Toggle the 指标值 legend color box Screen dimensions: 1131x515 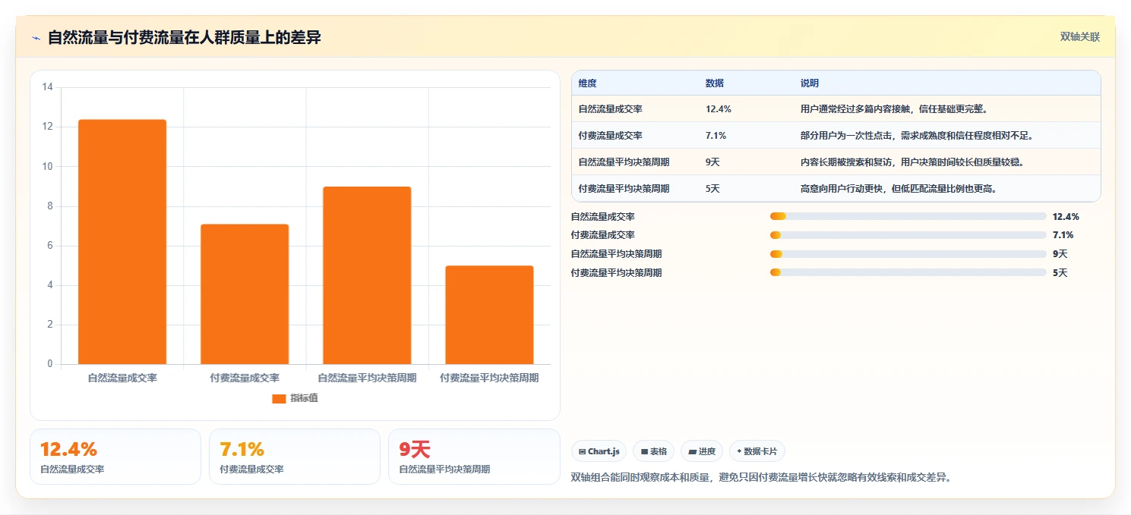279,398
